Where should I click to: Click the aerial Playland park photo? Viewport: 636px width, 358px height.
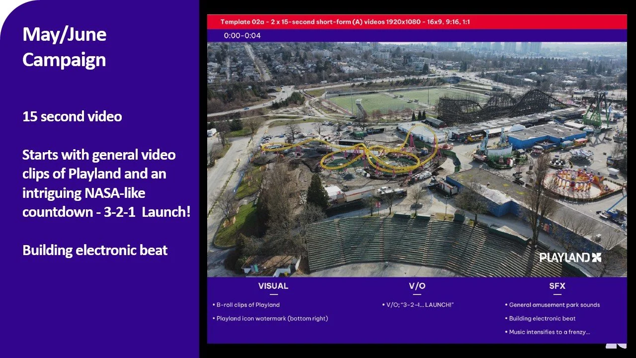pos(417,159)
